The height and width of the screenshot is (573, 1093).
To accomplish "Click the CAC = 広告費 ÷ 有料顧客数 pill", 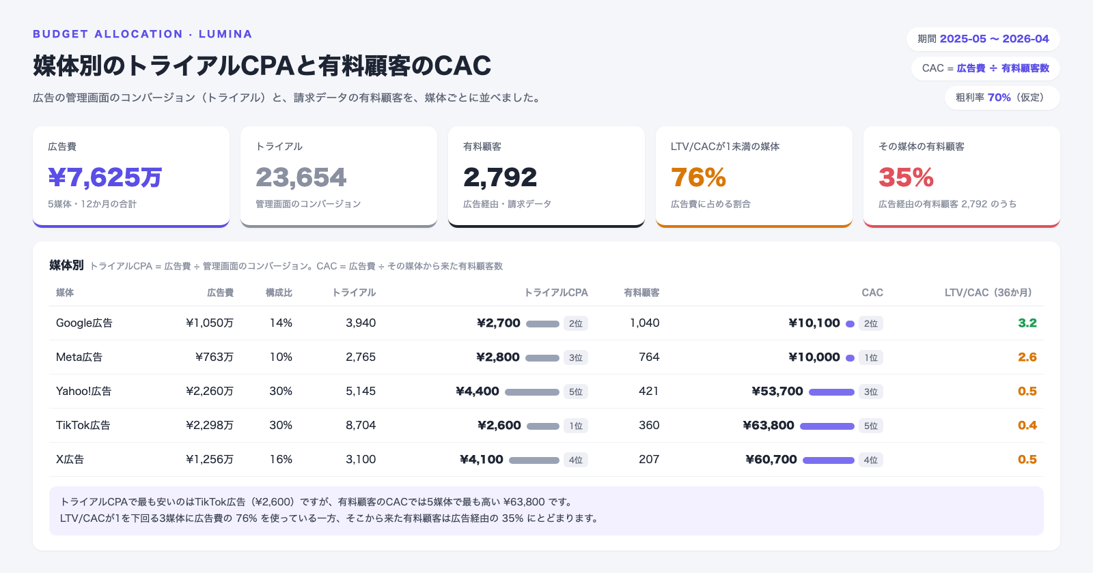I will [x=986, y=68].
